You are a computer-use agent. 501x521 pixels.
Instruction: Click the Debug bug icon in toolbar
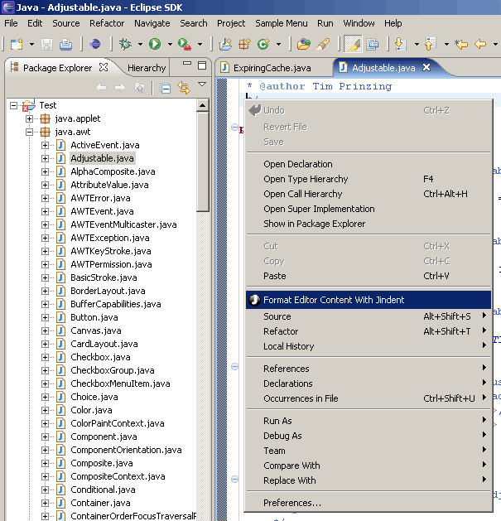tap(124, 44)
